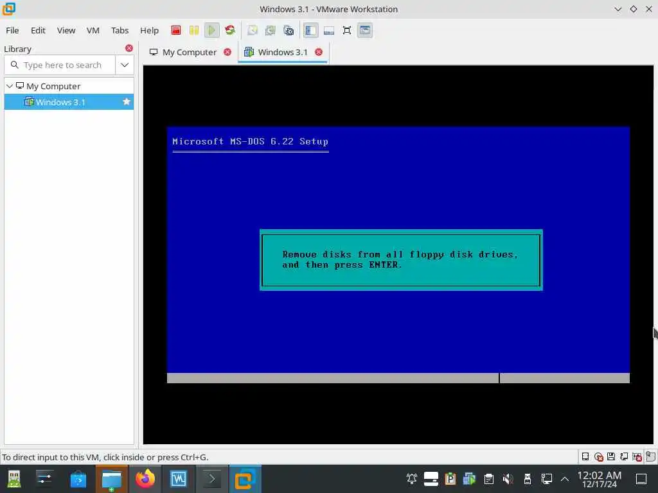658x493 pixels.
Task: Launch Firefox from the taskbar
Action: pos(145,479)
